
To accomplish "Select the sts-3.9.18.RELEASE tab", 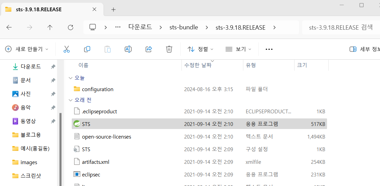I will click(x=52, y=10).
